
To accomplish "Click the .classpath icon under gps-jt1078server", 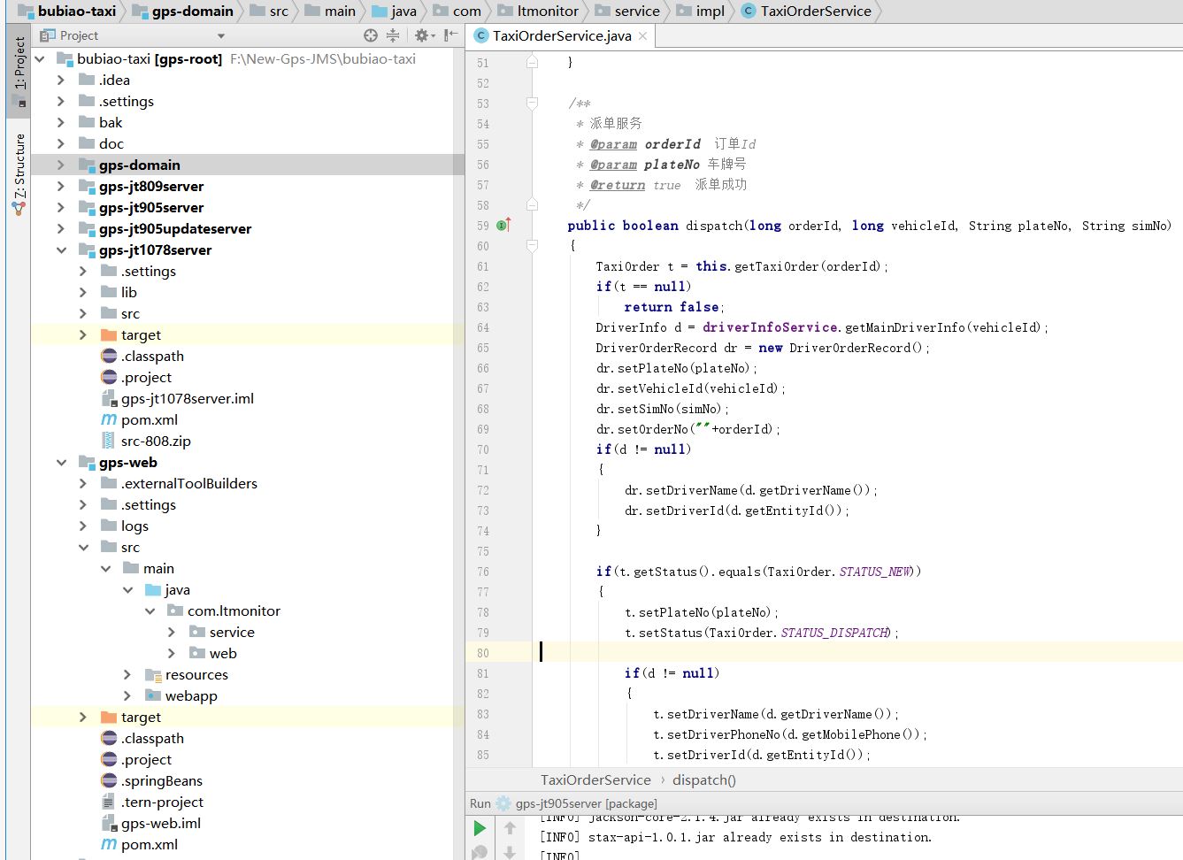I will pyautogui.click(x=109, y=356).
